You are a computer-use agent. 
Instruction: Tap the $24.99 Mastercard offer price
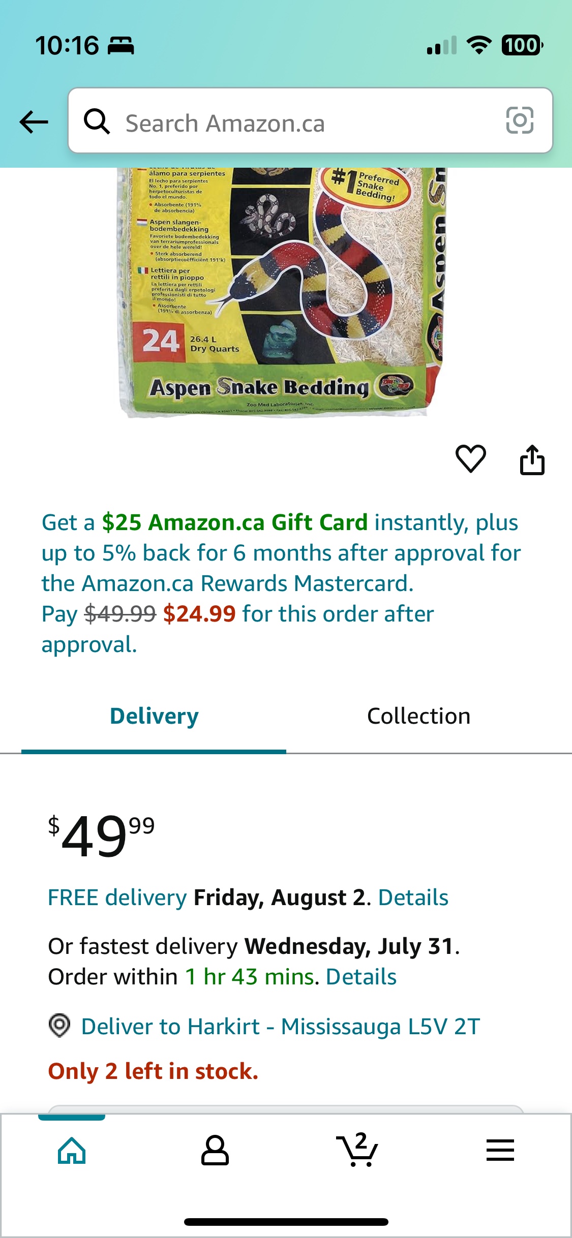point(199,614)
